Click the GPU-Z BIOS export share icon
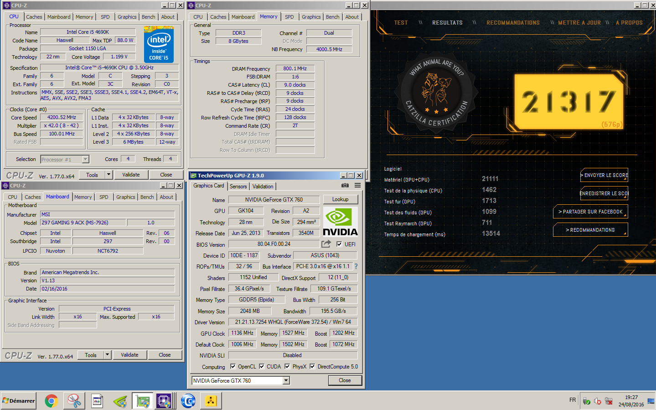The height and width of the screenshot is (410, 656). click(326, 244)
